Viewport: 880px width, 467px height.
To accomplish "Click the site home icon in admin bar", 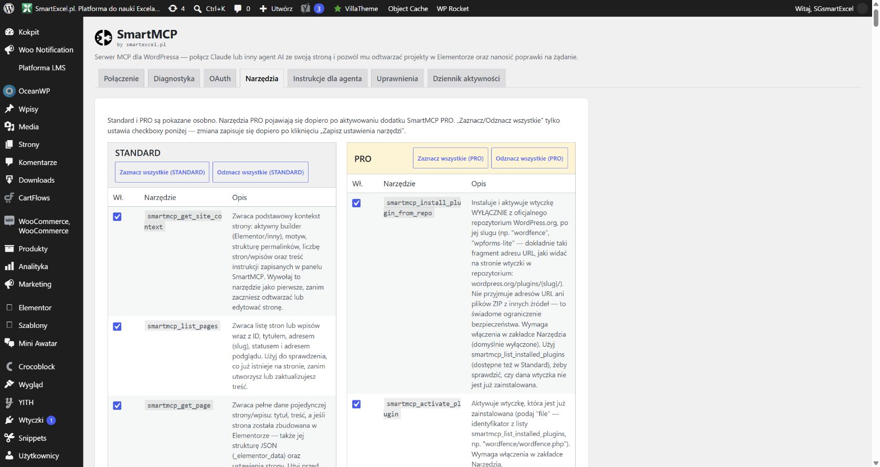I will click(x=27, y=8).
